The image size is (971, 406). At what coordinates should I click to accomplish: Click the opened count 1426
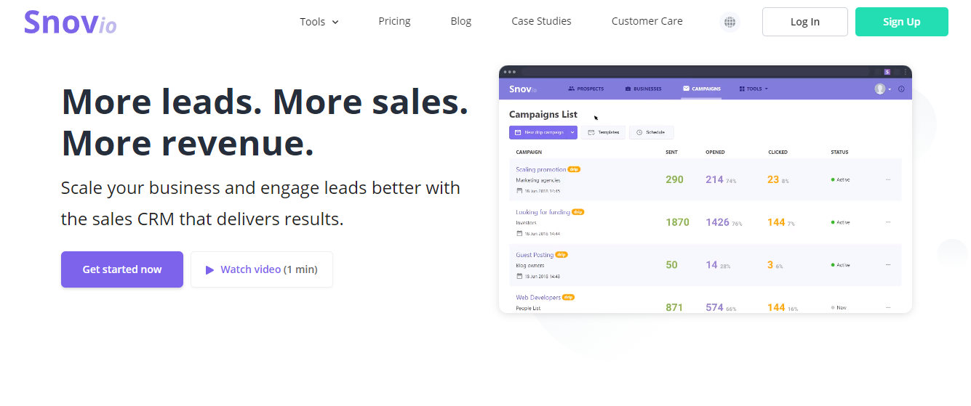pyautogui.click(x=717, y=222)
